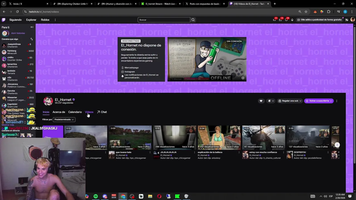The height and width of the screenshot is (200, 356).
Task: Sort followed channels with the sort icon
Action: (31, 39)
